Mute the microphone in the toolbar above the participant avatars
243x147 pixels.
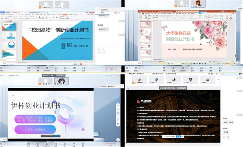coord(127,69)
